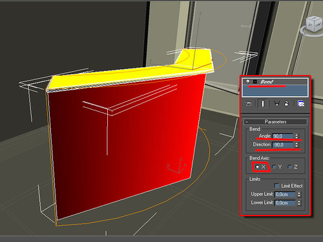
Task: Remove modifier from the stack icon
Action: [286, 104]
